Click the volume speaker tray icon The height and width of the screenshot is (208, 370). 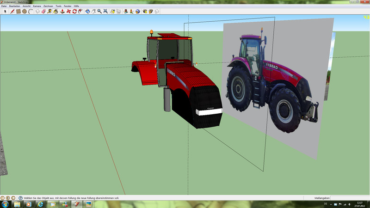click(350, 204)
